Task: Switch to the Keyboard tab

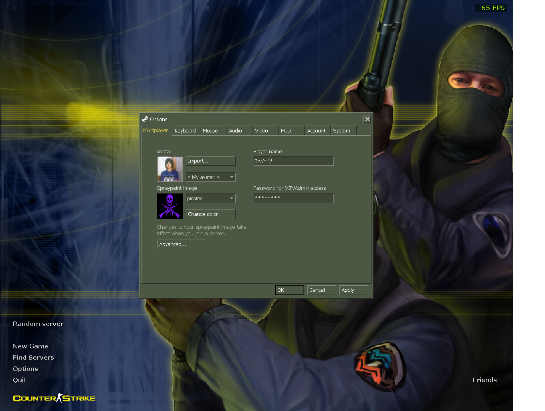Action: point(186,131)
